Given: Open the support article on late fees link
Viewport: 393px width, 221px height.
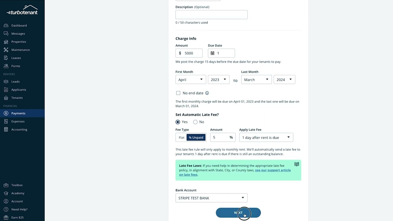Looking at the screenshot, I should [235, 173].
